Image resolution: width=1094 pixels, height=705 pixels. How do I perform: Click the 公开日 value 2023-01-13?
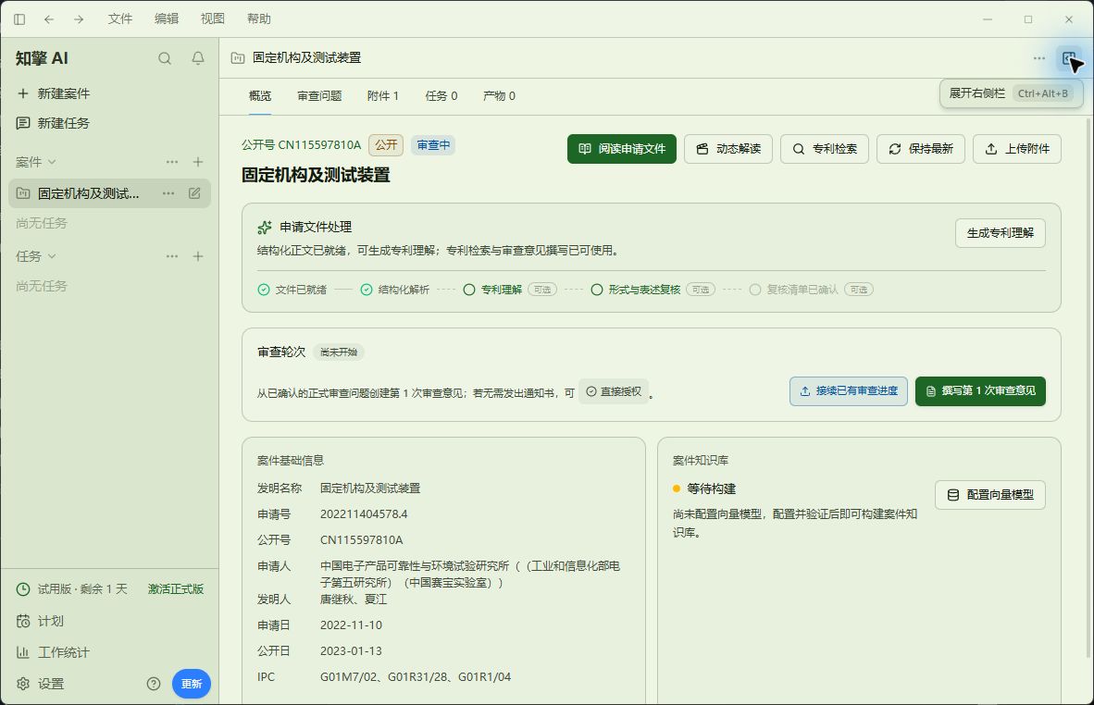[351, 651]
